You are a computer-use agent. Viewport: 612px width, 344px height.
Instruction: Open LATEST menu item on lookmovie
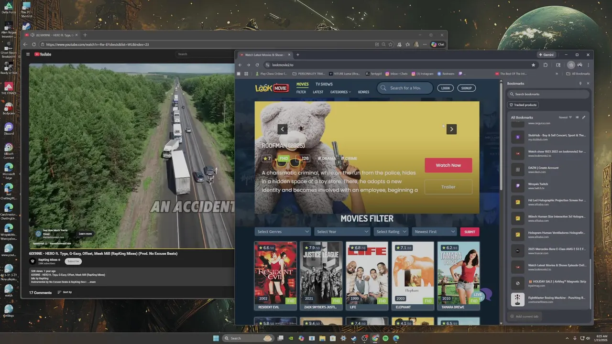click(318, 92)
